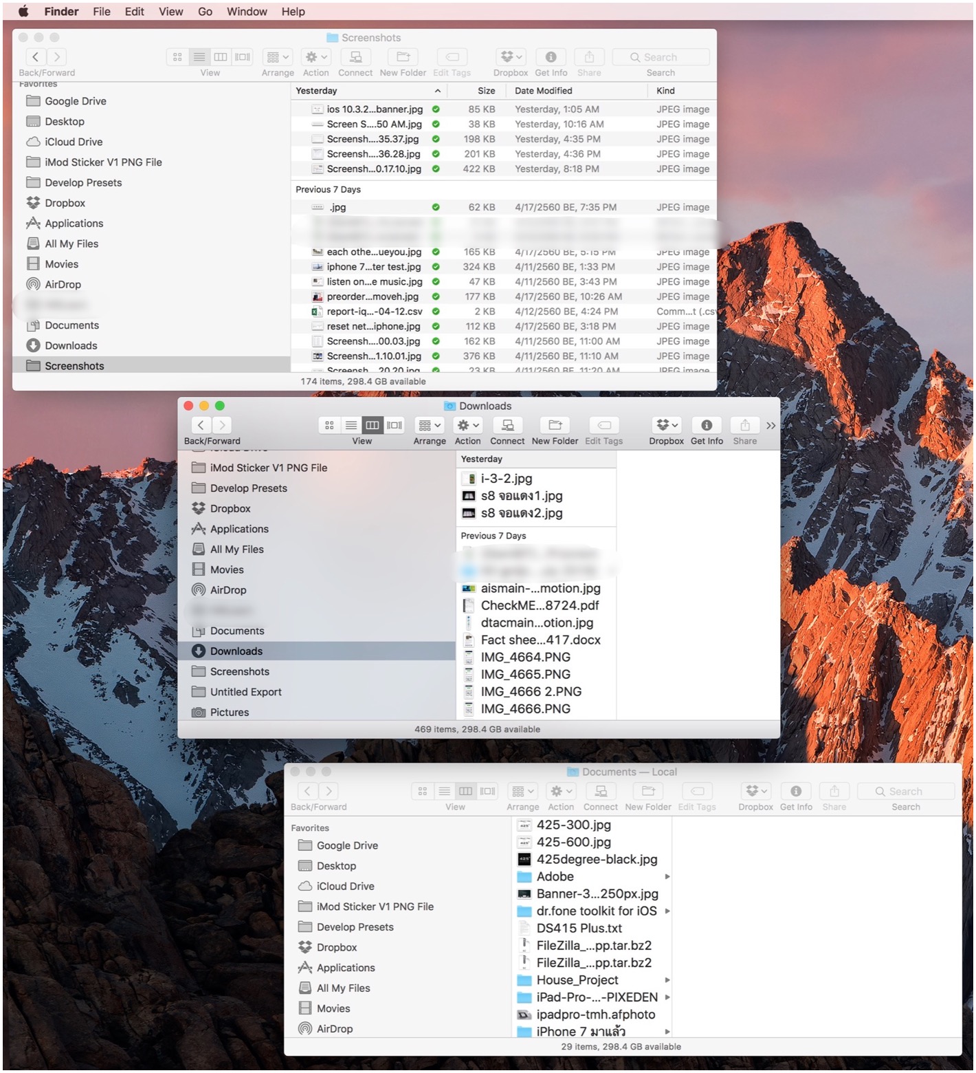Viewport: 976px width, 1073px height.
Task: Click Connect icon in Downloads toolbar
Action: click(507, 425)
